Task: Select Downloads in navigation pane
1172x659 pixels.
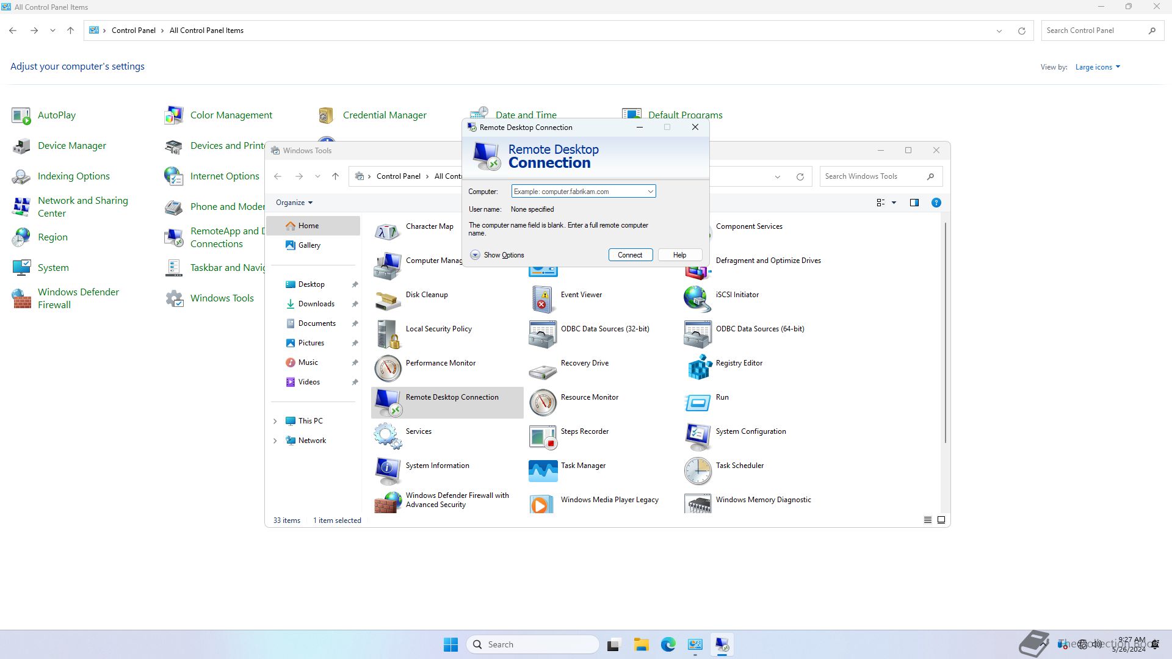Action: pyautogui.click(x=316, y=304)
